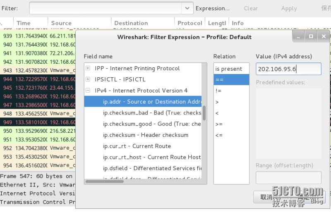The width and height of the screenshot is (331, 215).
Task: Choose the > relation
Action: tap(231, 102)
